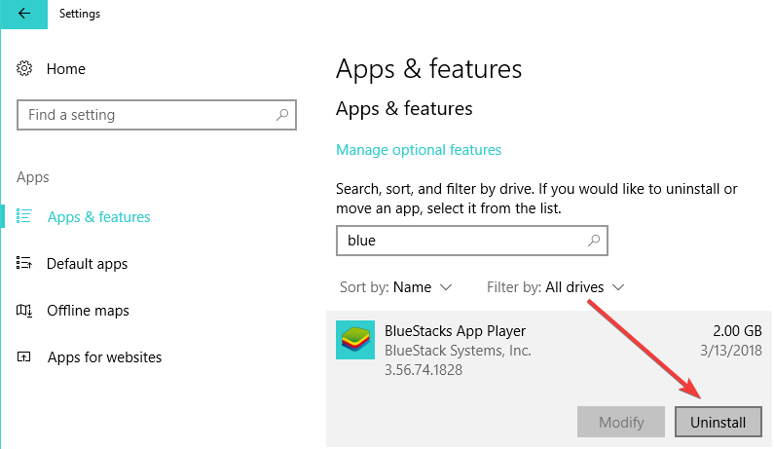The height and width of the screenshot is (449, 774).
Task: Click the Modify button
Action: [621, 422]
